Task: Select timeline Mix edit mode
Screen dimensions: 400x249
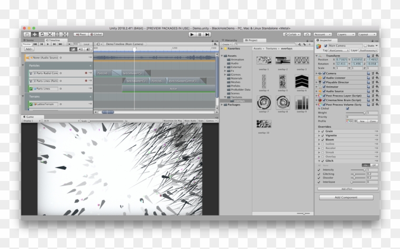Action: [x=73, y=49]
